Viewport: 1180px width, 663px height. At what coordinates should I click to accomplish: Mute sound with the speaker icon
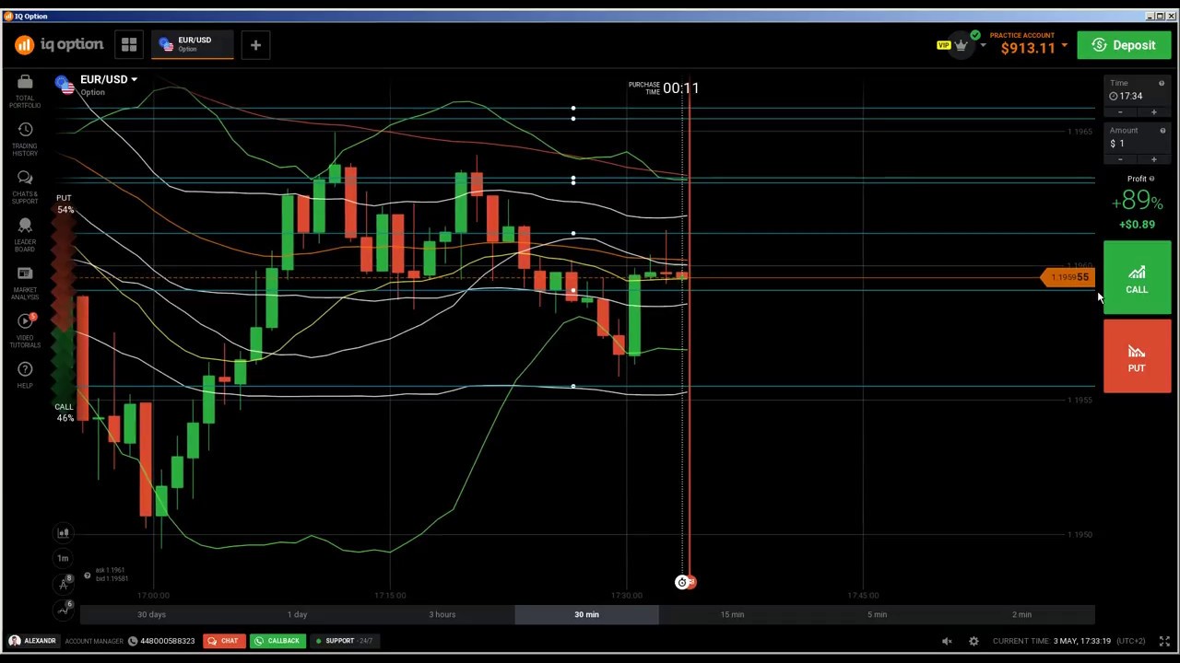[x=947, y=641]
